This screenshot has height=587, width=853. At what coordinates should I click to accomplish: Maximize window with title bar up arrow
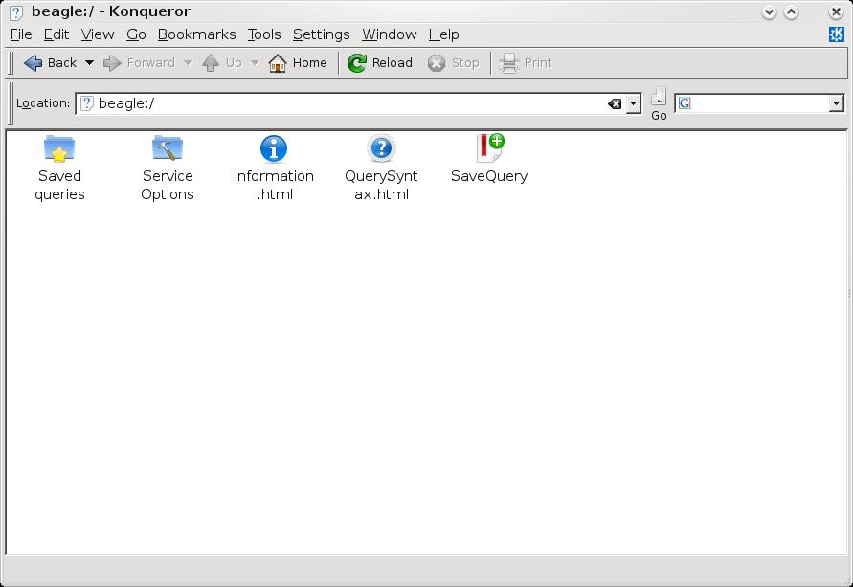[791, 11]
